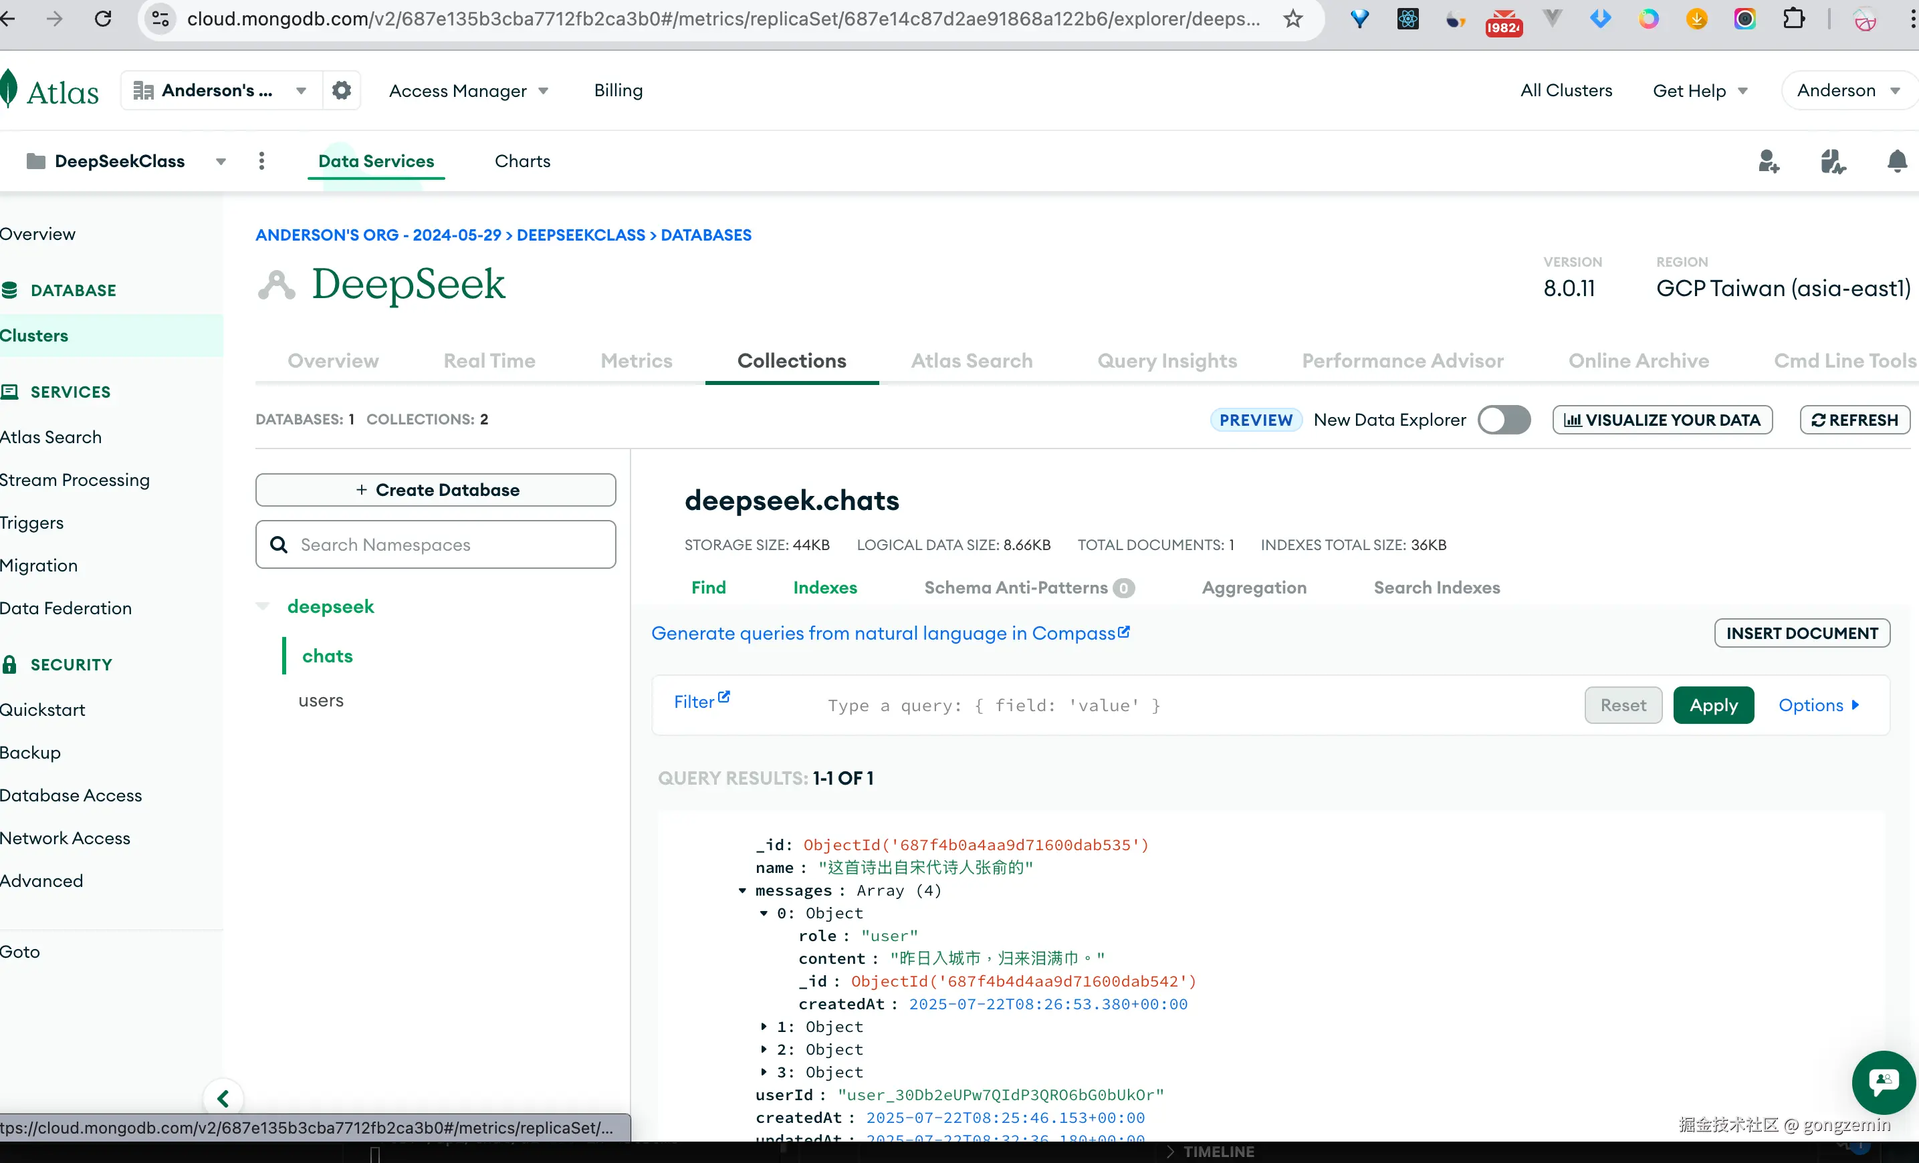
Task: Enable the New Data Explorer toggle
Action: point(1504,420)
